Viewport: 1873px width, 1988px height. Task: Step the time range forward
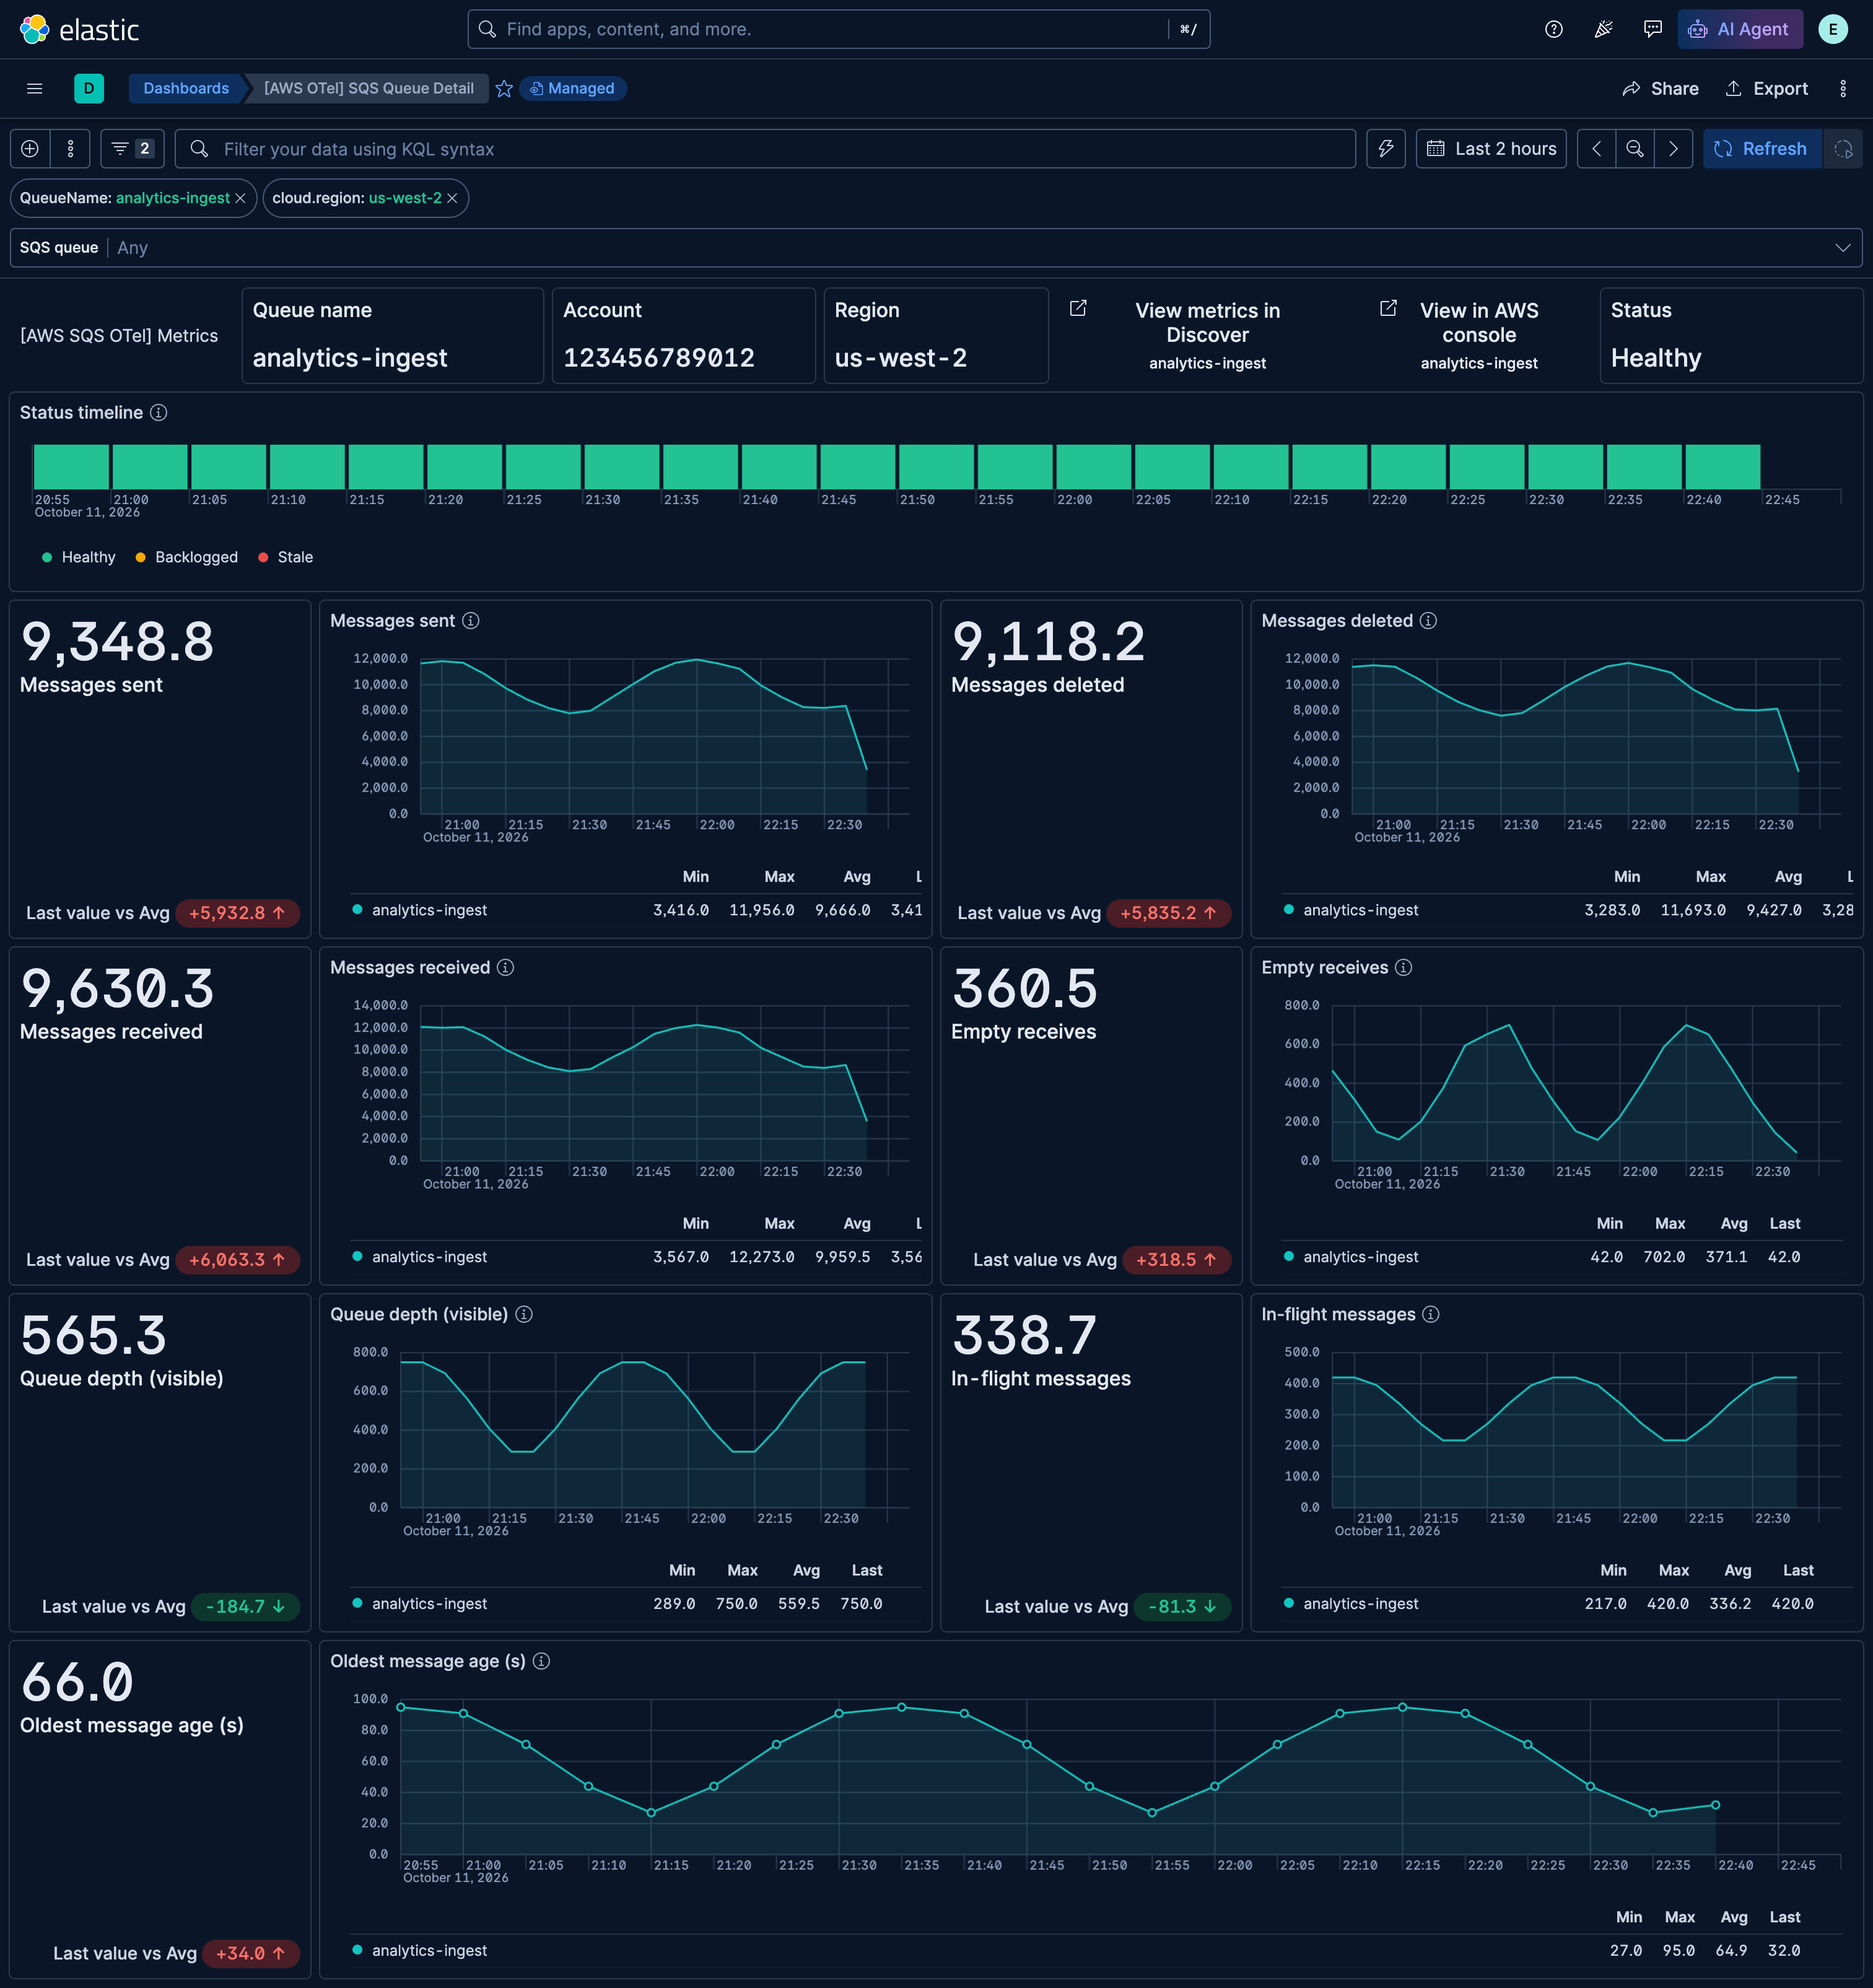click(x=1672, y=148)
